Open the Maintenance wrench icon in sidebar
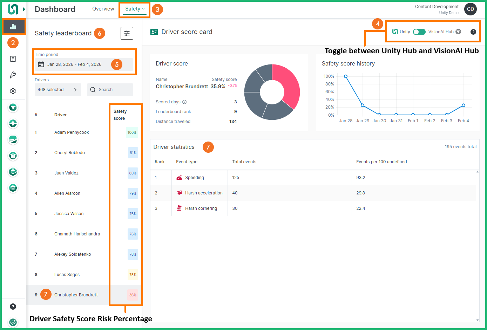Image resolution: width=487 pixels, height=330 pixels. [x=13, y=75]
